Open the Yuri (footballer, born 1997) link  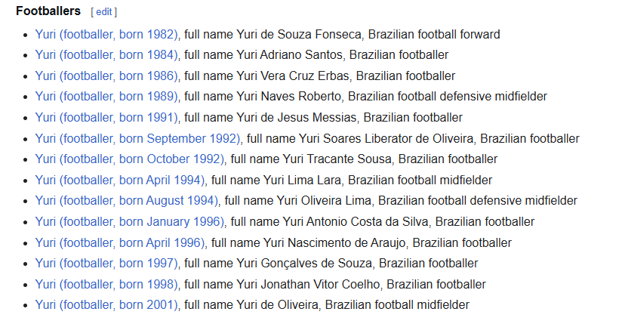[106, 263]
